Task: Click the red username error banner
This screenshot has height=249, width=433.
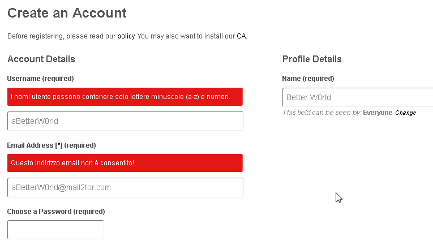Action: (x=125, y=97)
